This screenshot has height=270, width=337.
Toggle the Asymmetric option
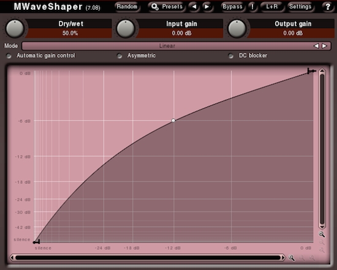pos(119,56)
